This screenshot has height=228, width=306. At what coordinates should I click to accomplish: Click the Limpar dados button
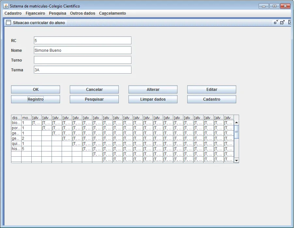[x=153, y=99]
